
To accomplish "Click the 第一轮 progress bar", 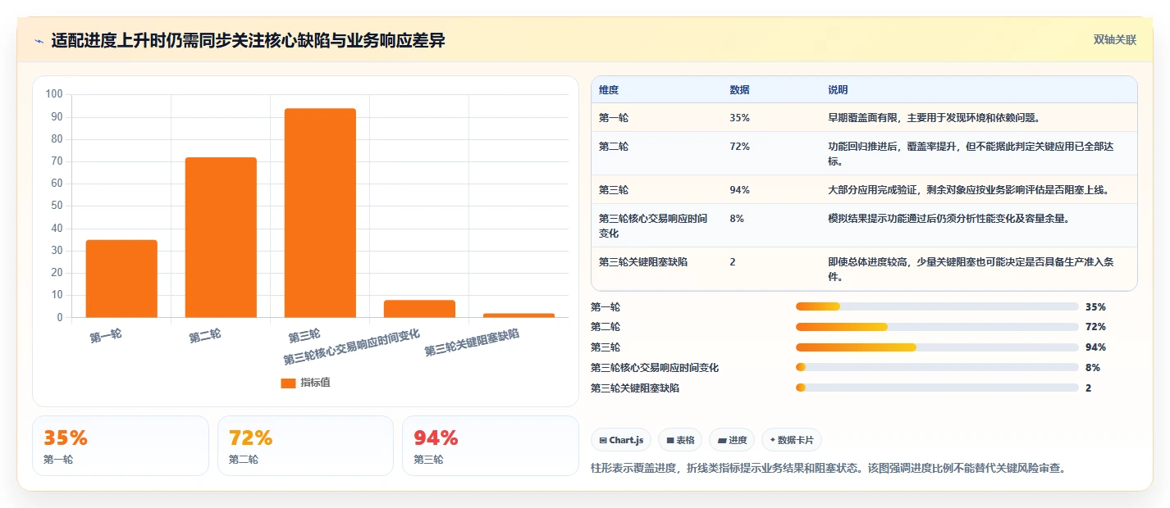I will point(937,306).
